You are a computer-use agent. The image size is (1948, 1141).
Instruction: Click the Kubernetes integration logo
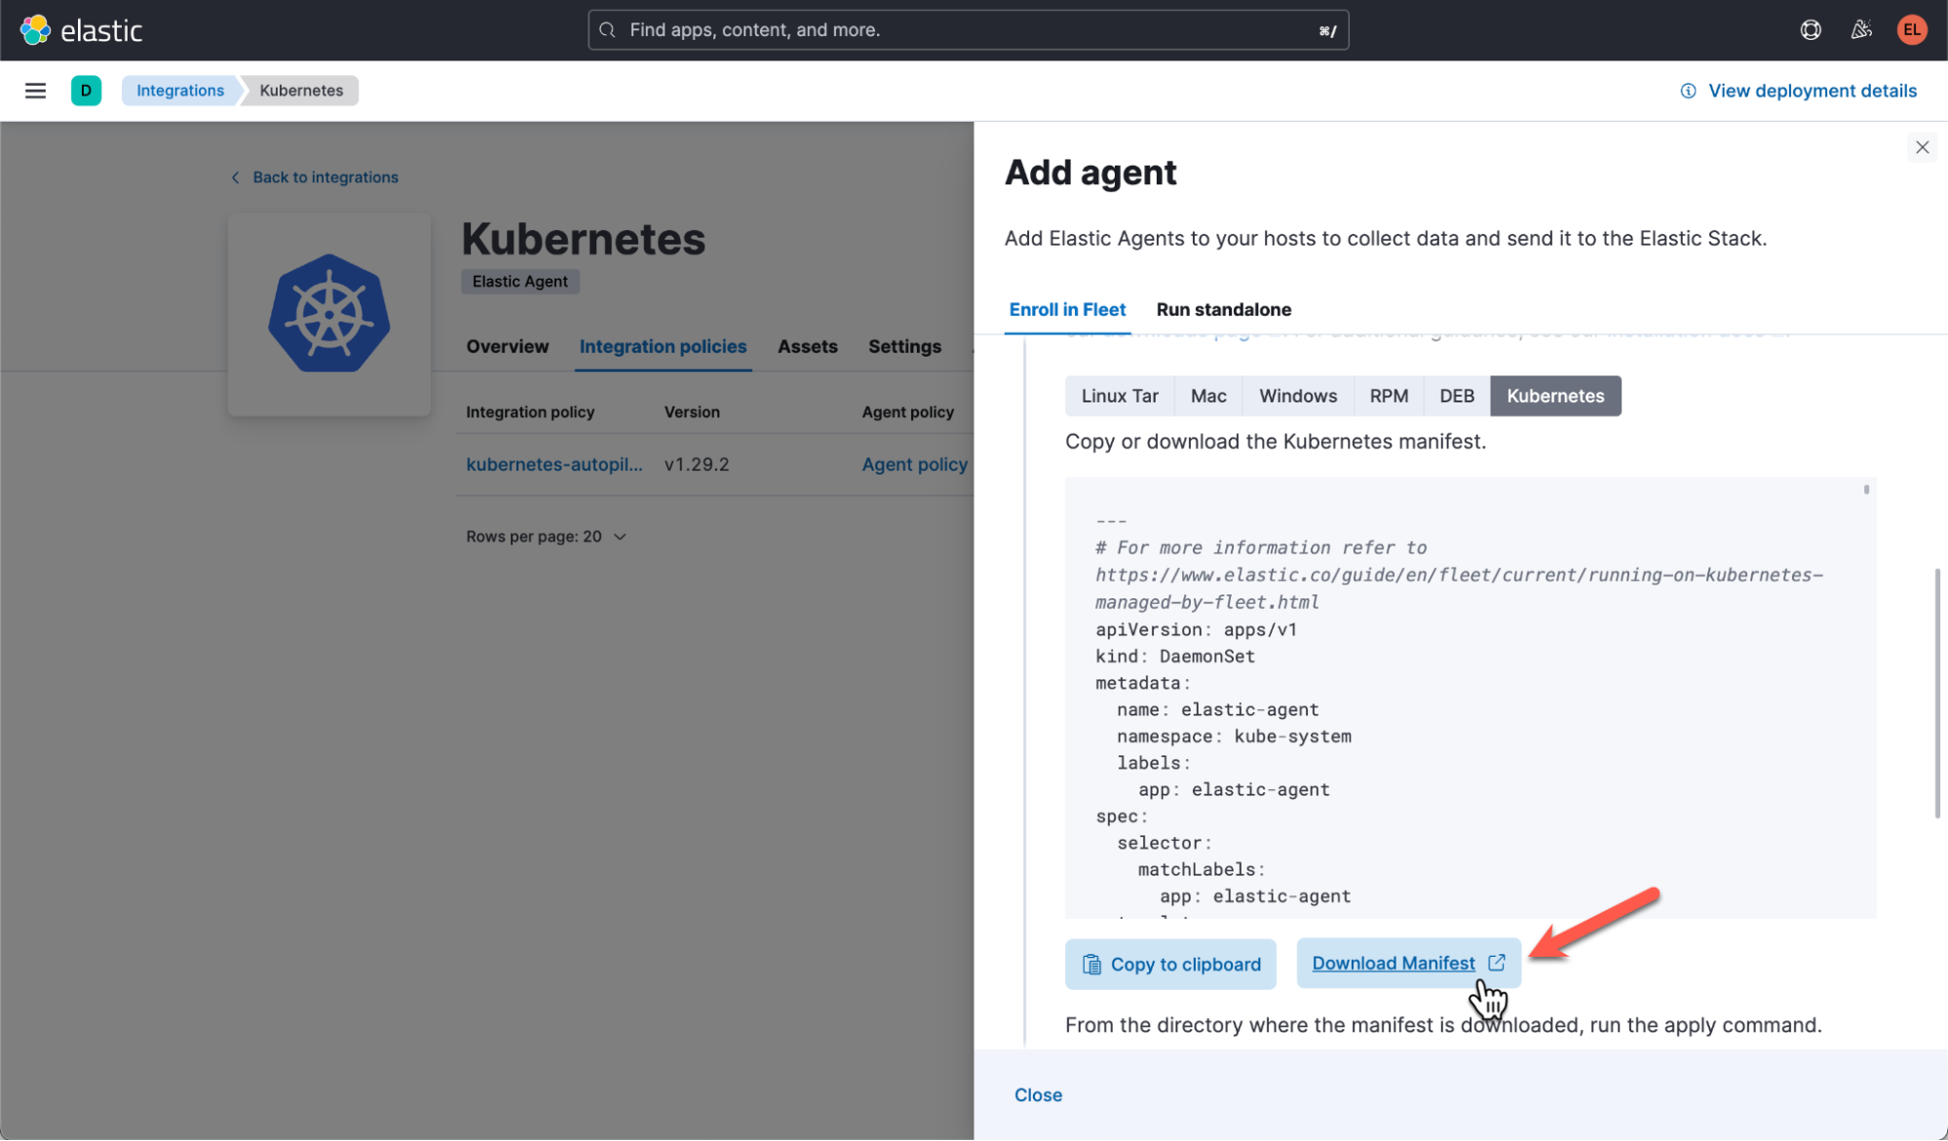tap(328, 312)
